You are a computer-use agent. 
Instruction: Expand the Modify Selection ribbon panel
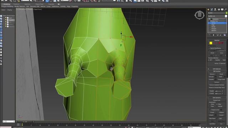pos(20,6)
